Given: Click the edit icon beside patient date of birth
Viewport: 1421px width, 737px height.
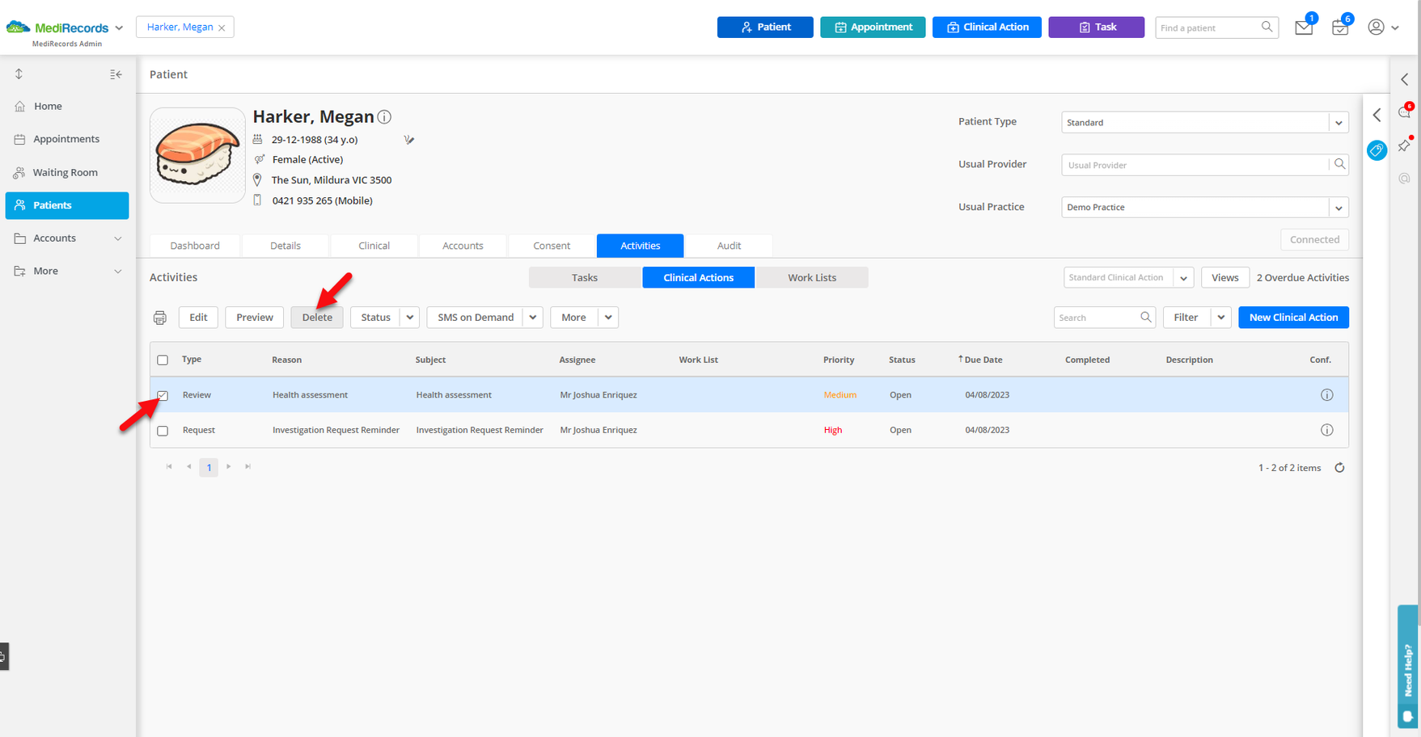Looking at the screenshot, I should coord(409,140).
